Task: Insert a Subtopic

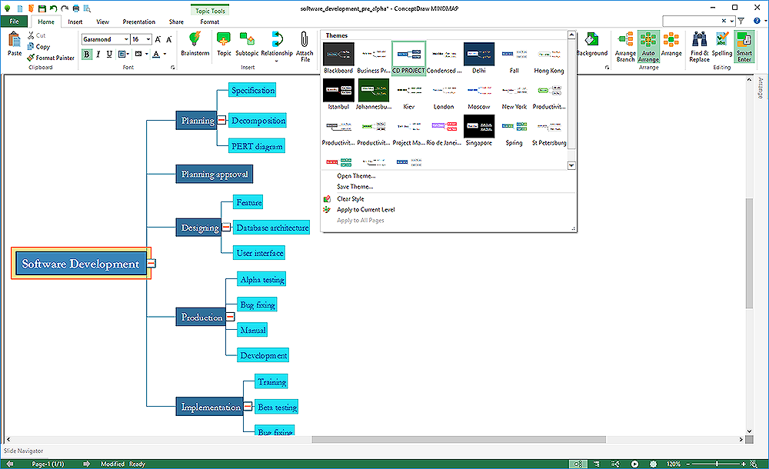Action: click(x=248, y=46)
